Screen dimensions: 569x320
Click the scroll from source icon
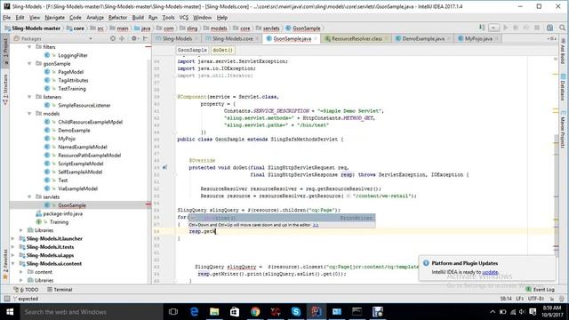[113, 38]
